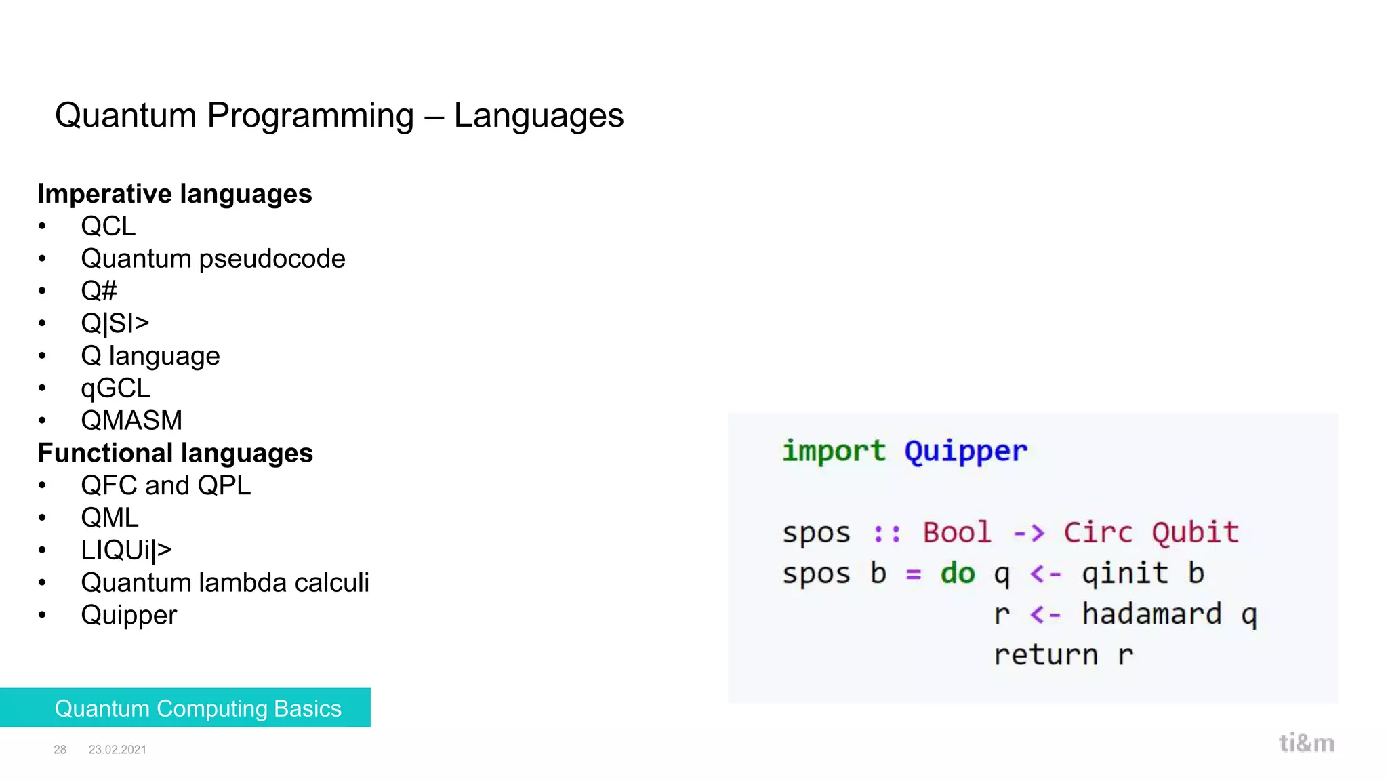Image resolution: width=1388 pixels, height=781 pixels.
Task: Click the ti&m logo
Action: [1306, 743]
